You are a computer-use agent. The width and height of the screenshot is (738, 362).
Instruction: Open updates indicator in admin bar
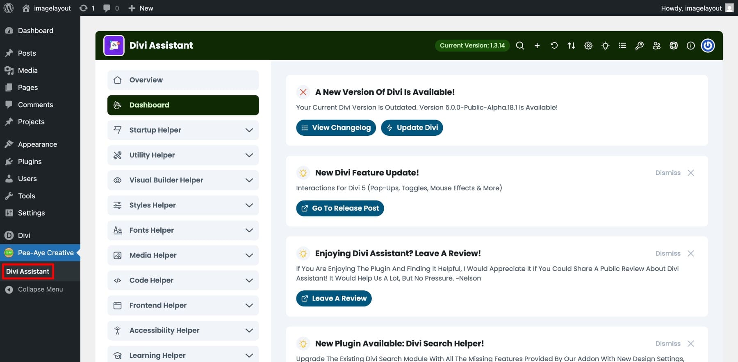pos(87,8)
